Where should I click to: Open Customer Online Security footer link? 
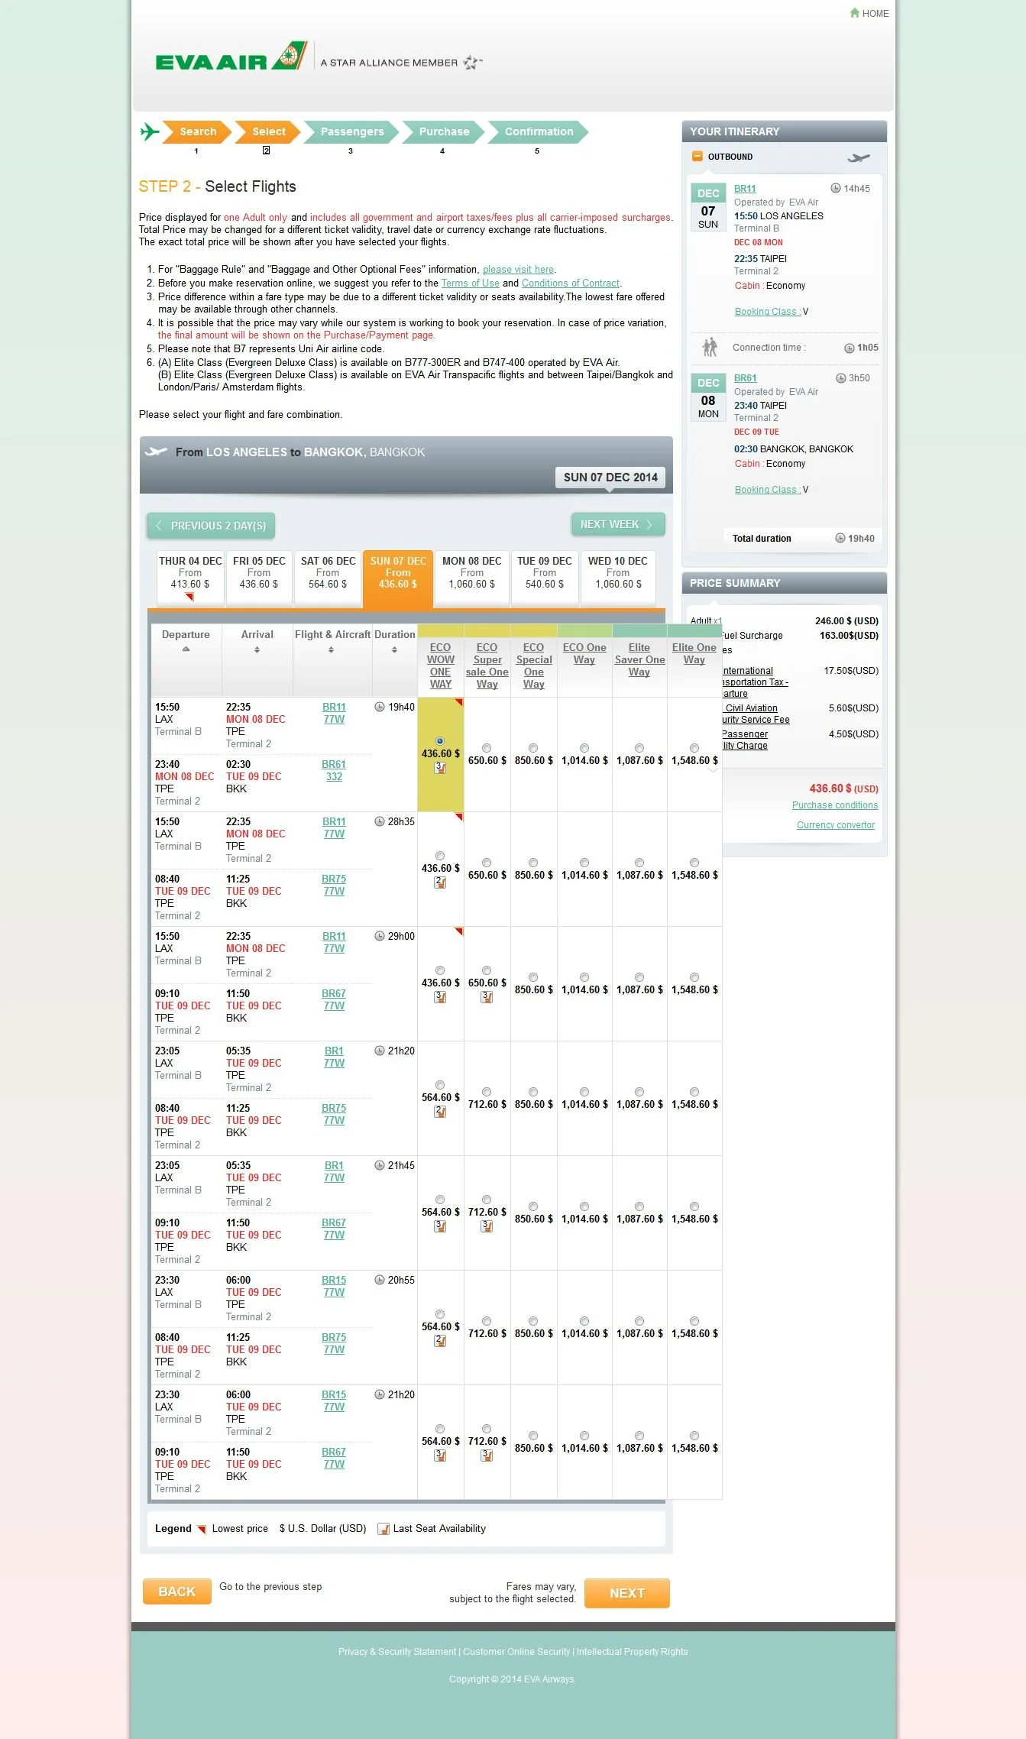click(516, 1652)
